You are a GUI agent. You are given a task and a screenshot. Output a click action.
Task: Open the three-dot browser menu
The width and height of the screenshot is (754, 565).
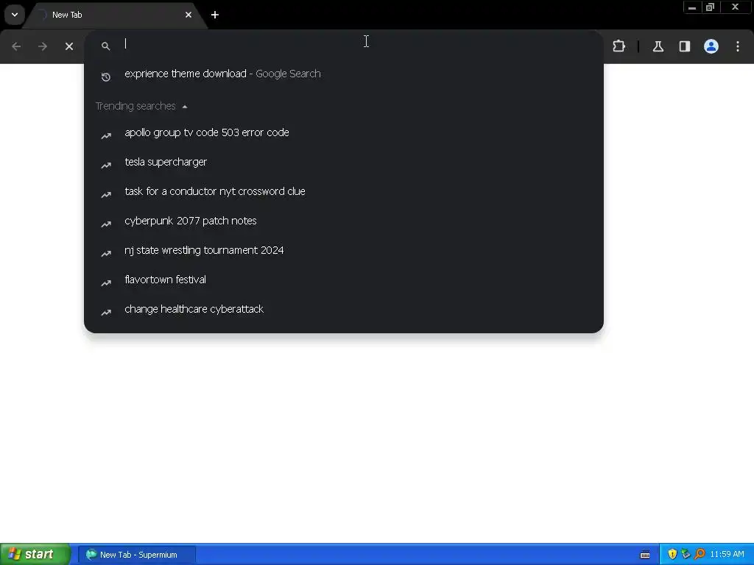pyautogui.click(x=738, y=46)
